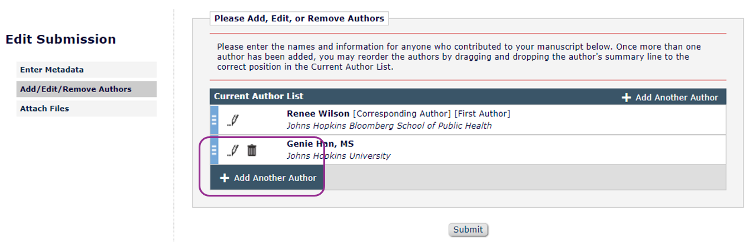
Task: Click the Johns Hopkins Bloomberg School of Public Health affiliation
Action: click(x=389, y=126)
